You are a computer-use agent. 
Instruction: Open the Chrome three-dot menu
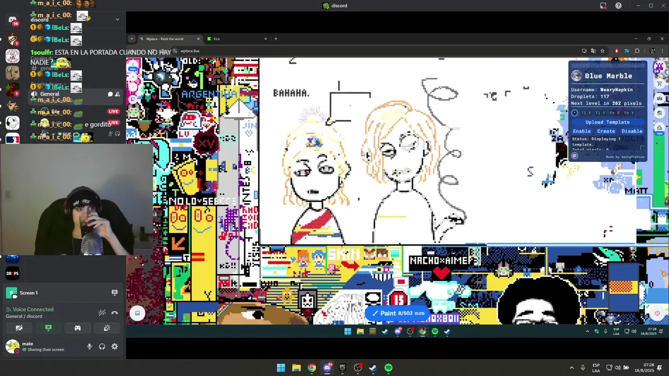[x=662, y=51]
